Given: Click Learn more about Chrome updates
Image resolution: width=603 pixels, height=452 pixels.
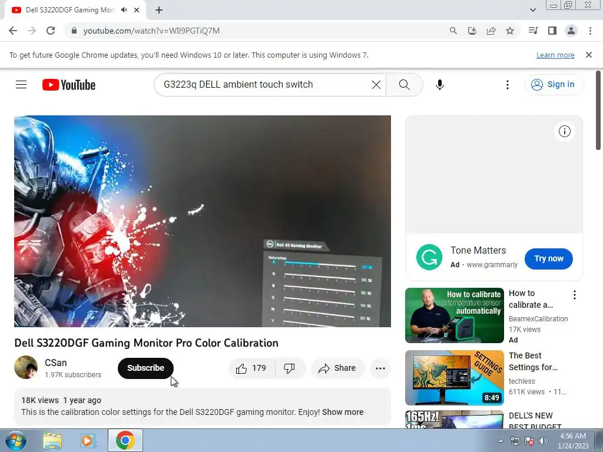Looking at the screenshot, I should tap(555, 55).
